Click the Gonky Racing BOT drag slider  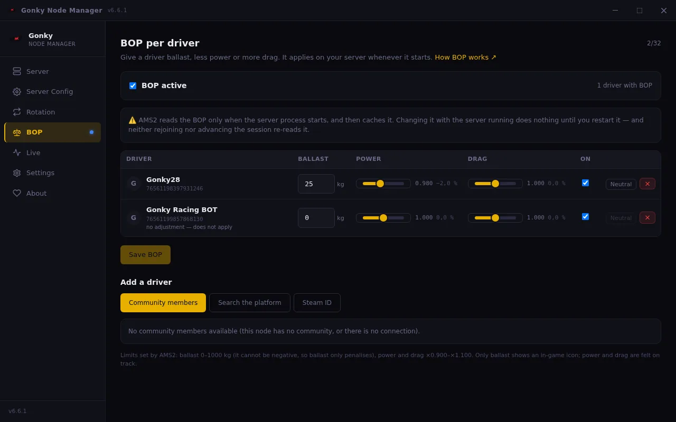point(495,218)
